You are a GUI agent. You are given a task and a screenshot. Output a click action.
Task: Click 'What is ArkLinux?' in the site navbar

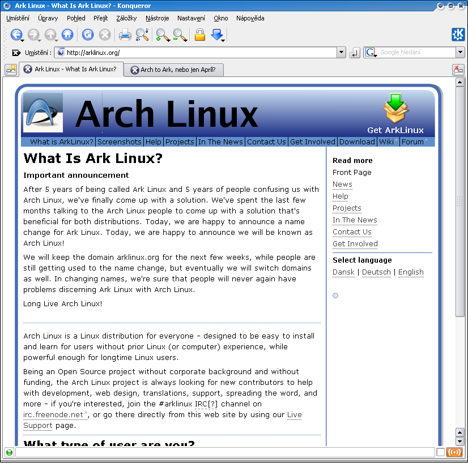[62, 142]
